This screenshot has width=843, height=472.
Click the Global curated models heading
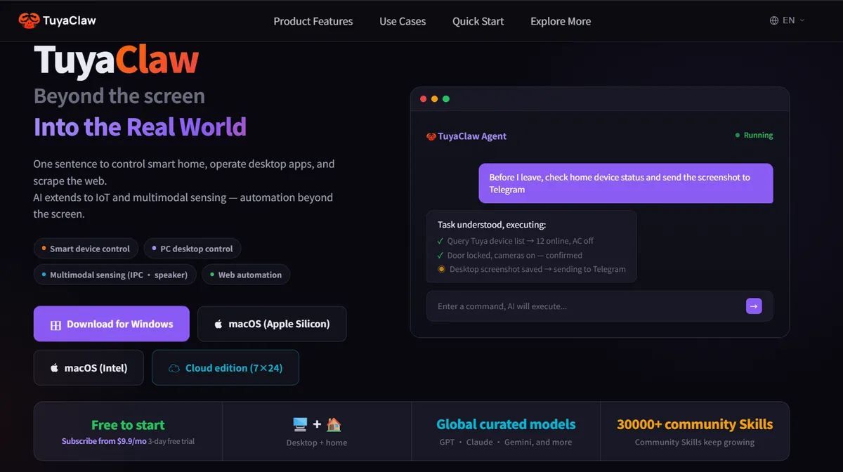point(506,424)
